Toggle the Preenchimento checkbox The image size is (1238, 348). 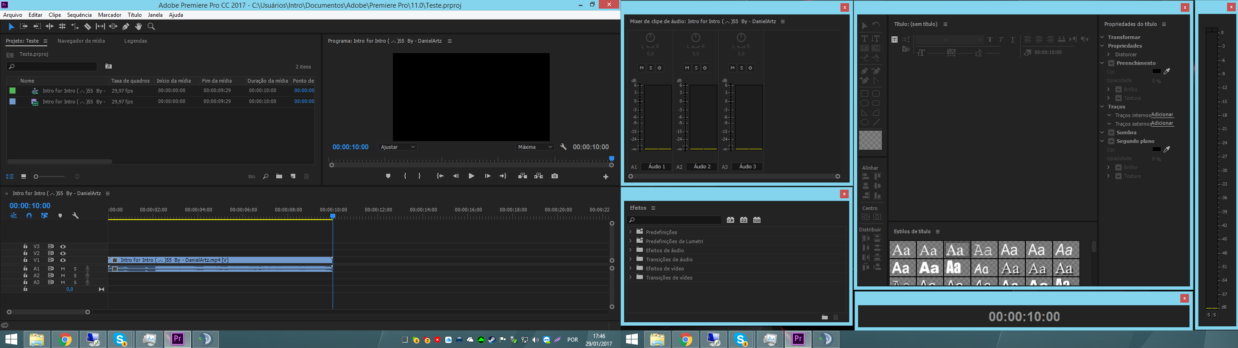point(1111,64)
